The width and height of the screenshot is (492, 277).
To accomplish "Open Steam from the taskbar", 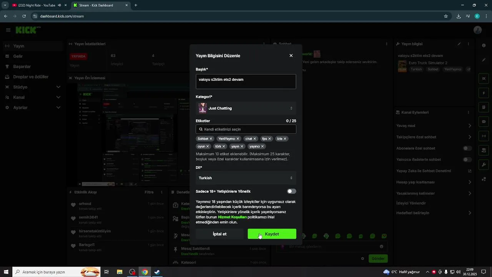I will click(157, 272).
